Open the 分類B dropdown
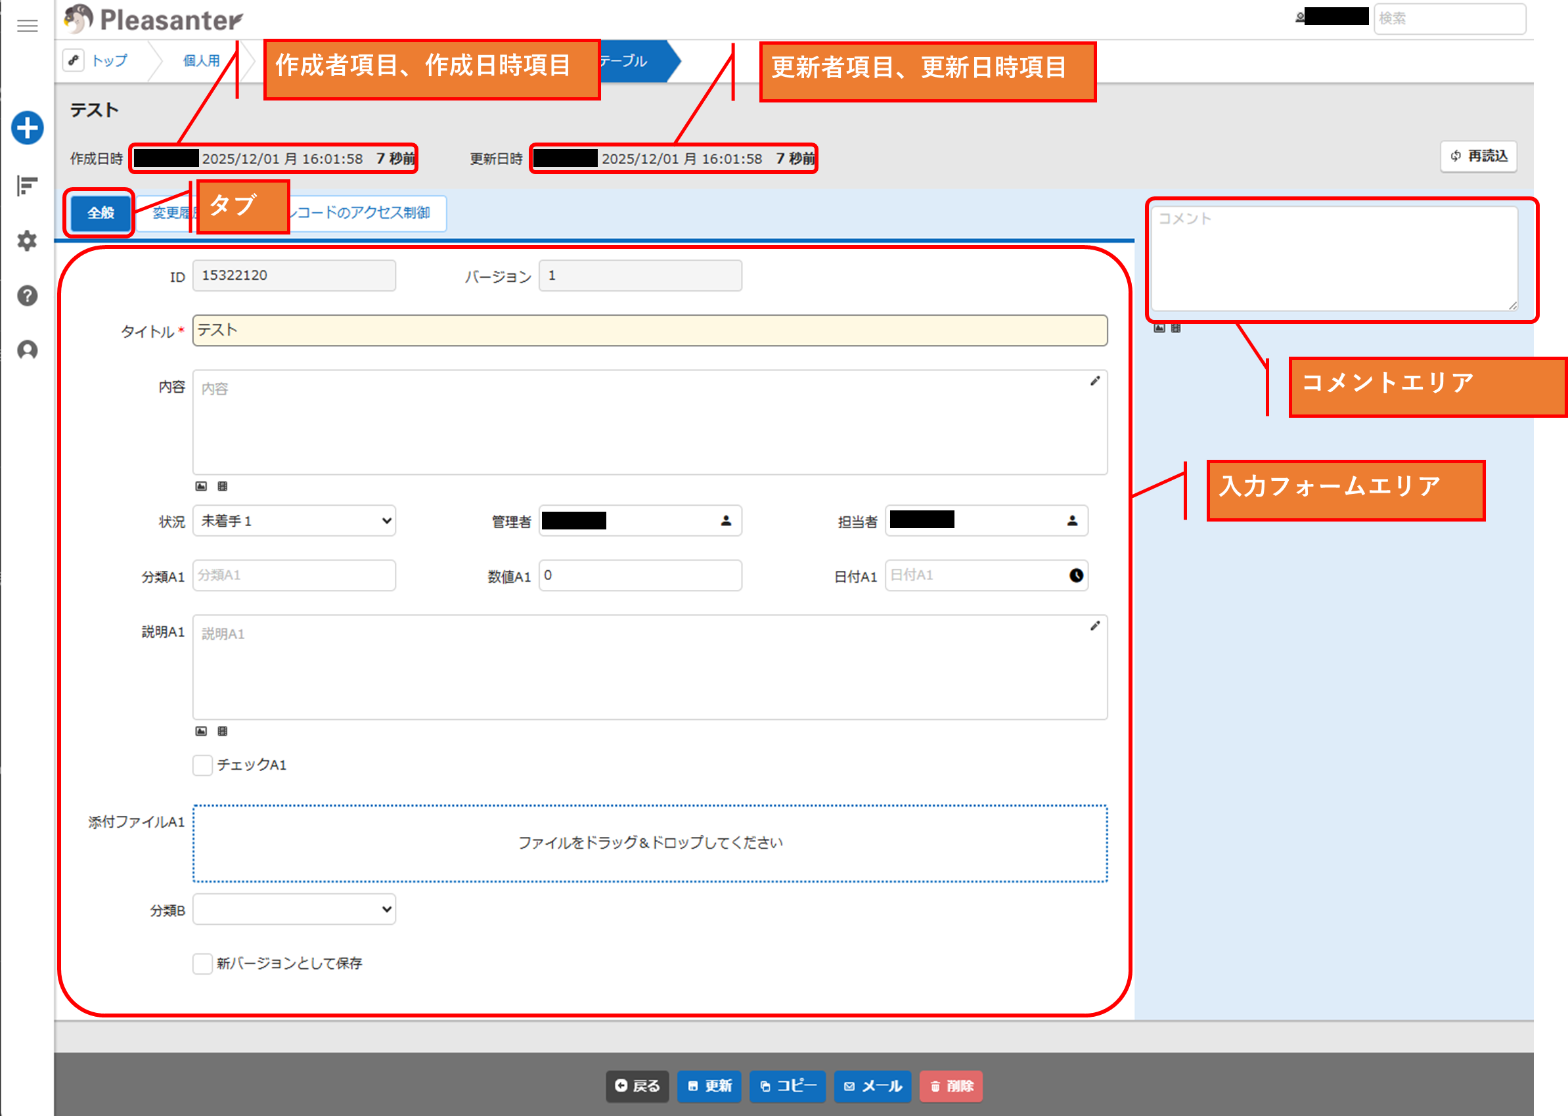1568x1116 pixels. click(294, 910)
